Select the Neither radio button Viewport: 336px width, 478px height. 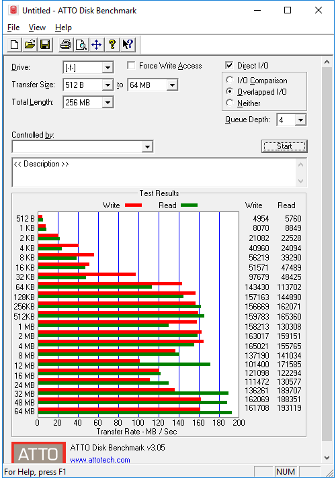[230, 103]
